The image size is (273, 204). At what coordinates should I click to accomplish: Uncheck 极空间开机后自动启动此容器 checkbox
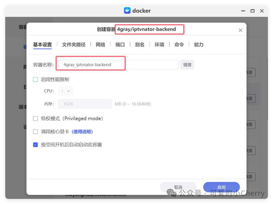(36, 145)
